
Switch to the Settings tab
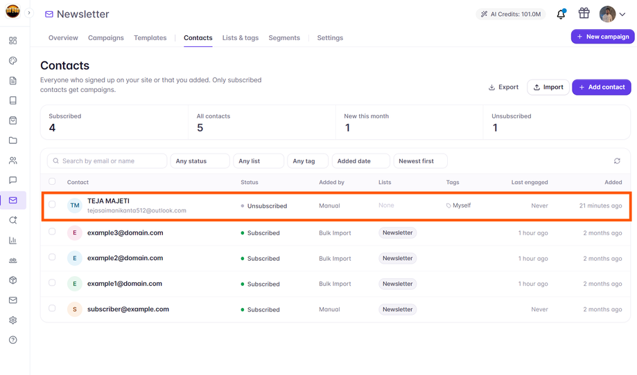click(330, 37)
